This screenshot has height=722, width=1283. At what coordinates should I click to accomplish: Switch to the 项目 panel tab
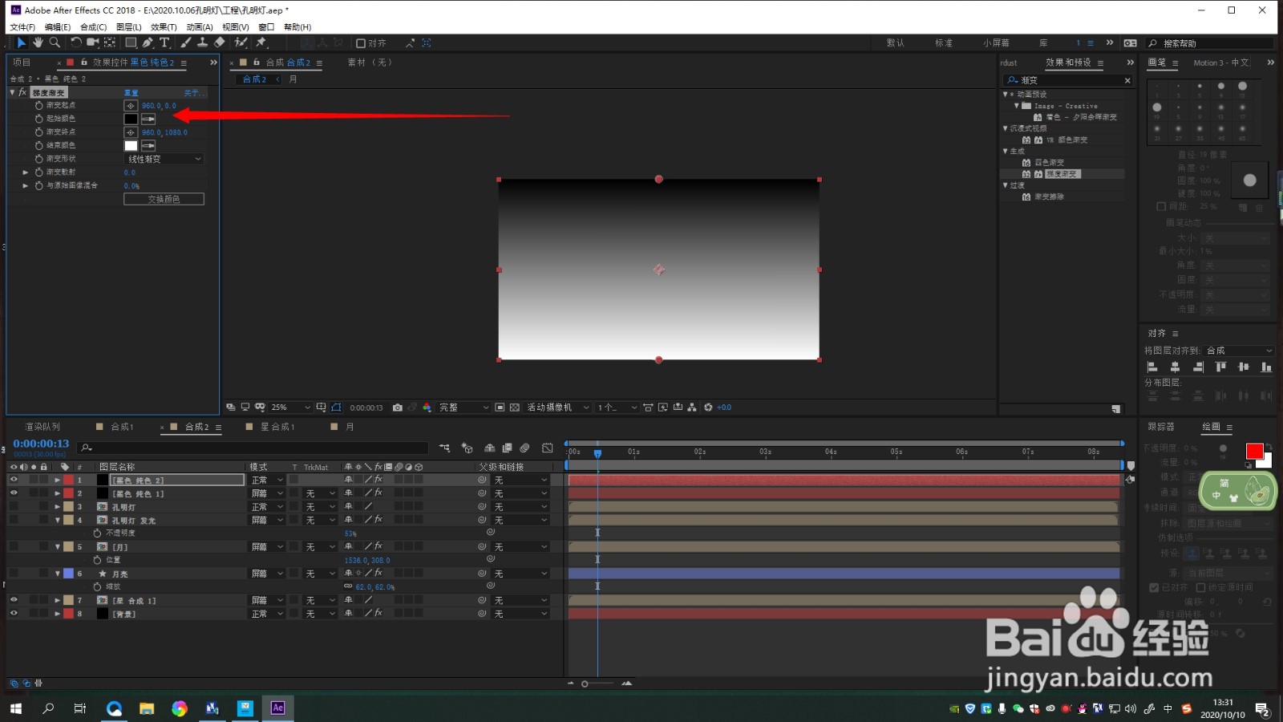[22, 63]
